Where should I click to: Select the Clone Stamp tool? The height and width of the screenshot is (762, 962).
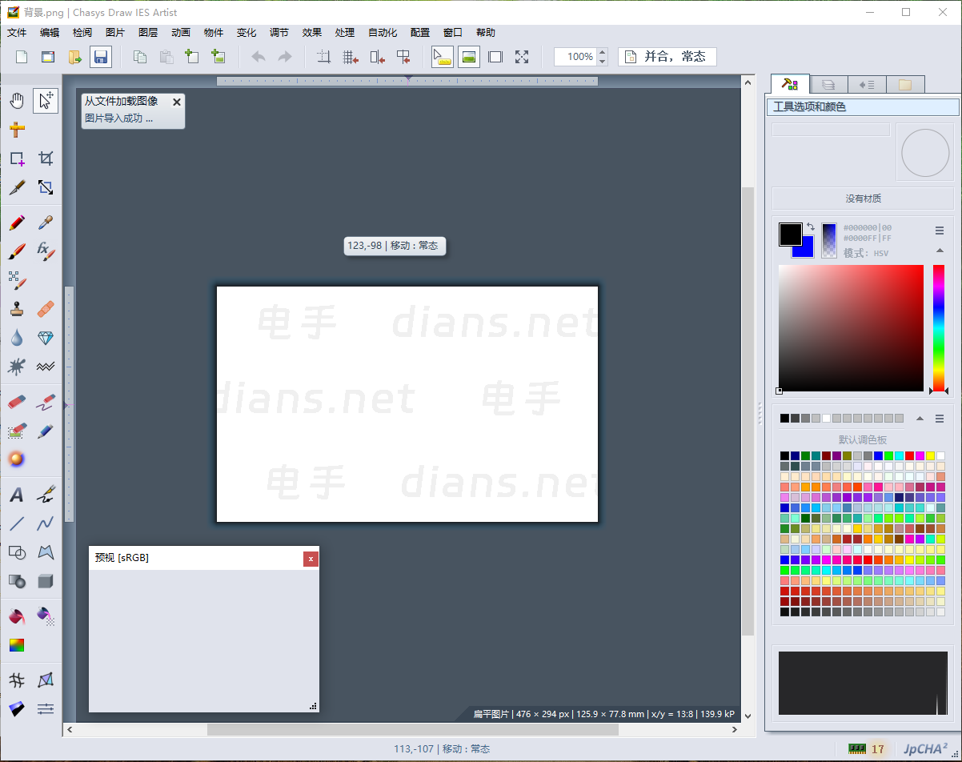[17, 309]
